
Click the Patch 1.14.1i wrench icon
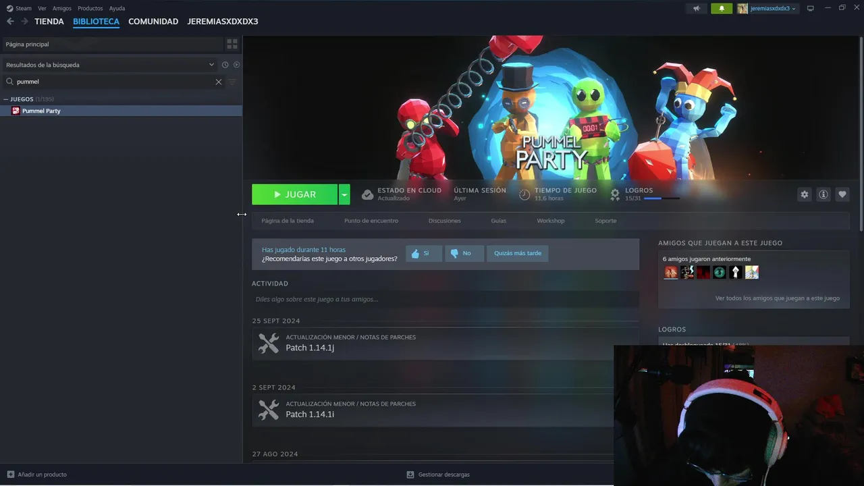(269, 410)
